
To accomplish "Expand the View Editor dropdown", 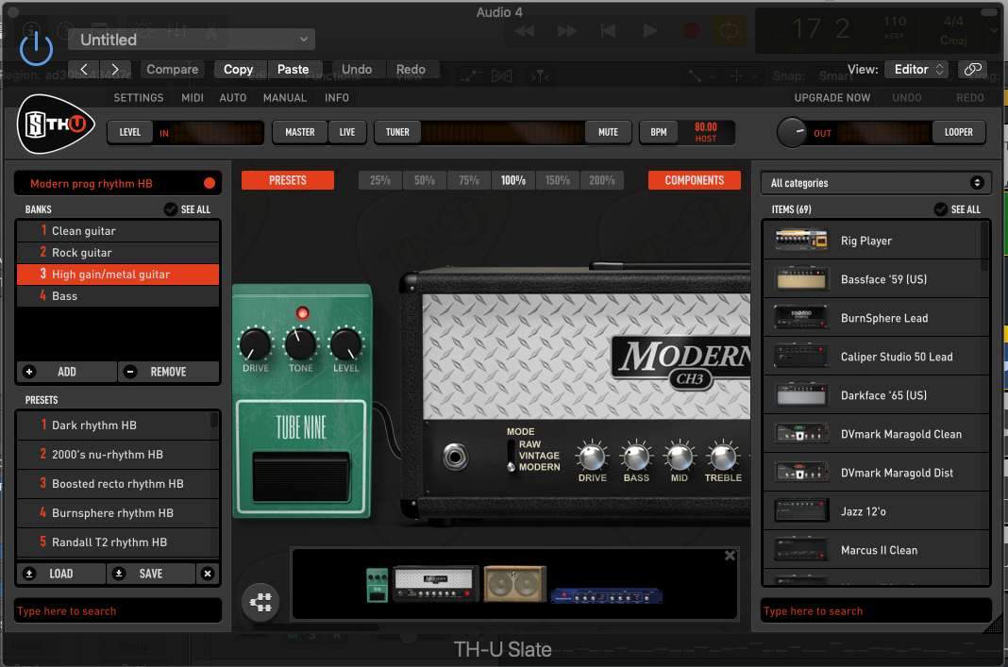I will [x=917, y=69].
